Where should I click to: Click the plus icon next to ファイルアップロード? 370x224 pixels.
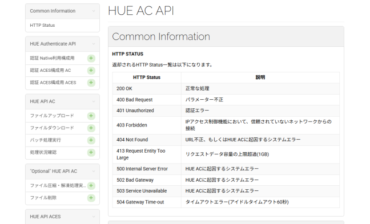pyautogui.click(x=91, y=116)
